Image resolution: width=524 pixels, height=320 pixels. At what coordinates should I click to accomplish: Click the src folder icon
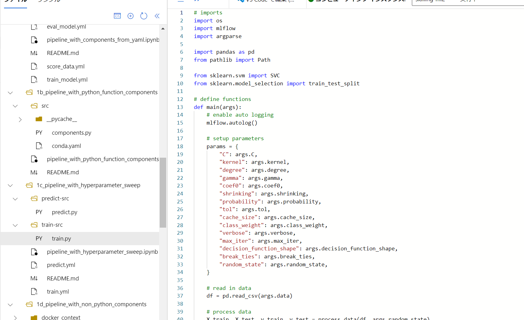(34, 106)
